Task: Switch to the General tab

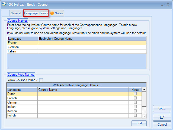Action: [x=16, y=13]
